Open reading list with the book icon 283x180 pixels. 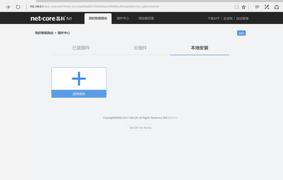(x=236, y=6)
